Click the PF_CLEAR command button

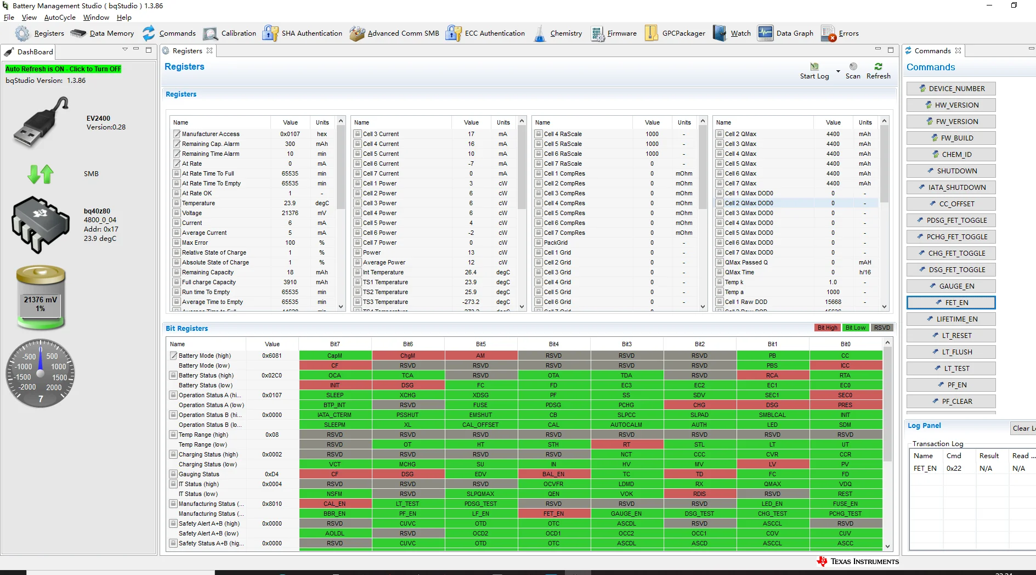tap(951, 402)
